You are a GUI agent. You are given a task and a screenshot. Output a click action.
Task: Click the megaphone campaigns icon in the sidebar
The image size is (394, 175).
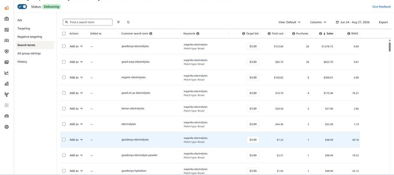pyautogui.click(x=7, y=8)
